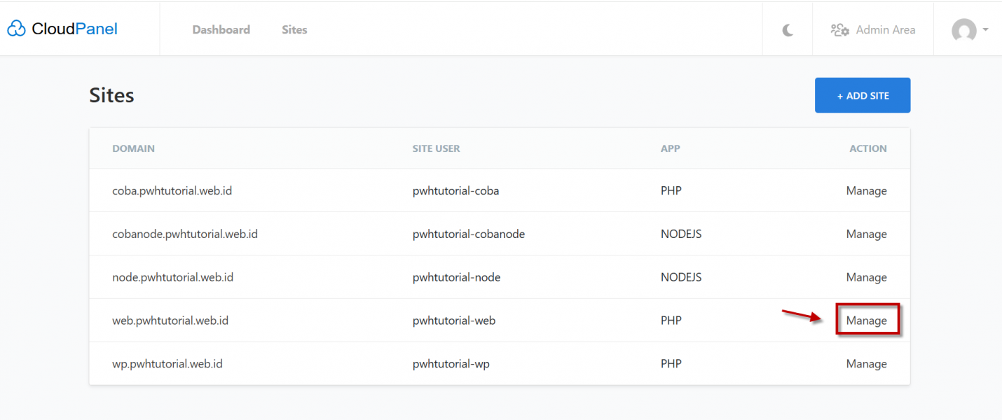Open the Sites menu item

pos(294,29)
